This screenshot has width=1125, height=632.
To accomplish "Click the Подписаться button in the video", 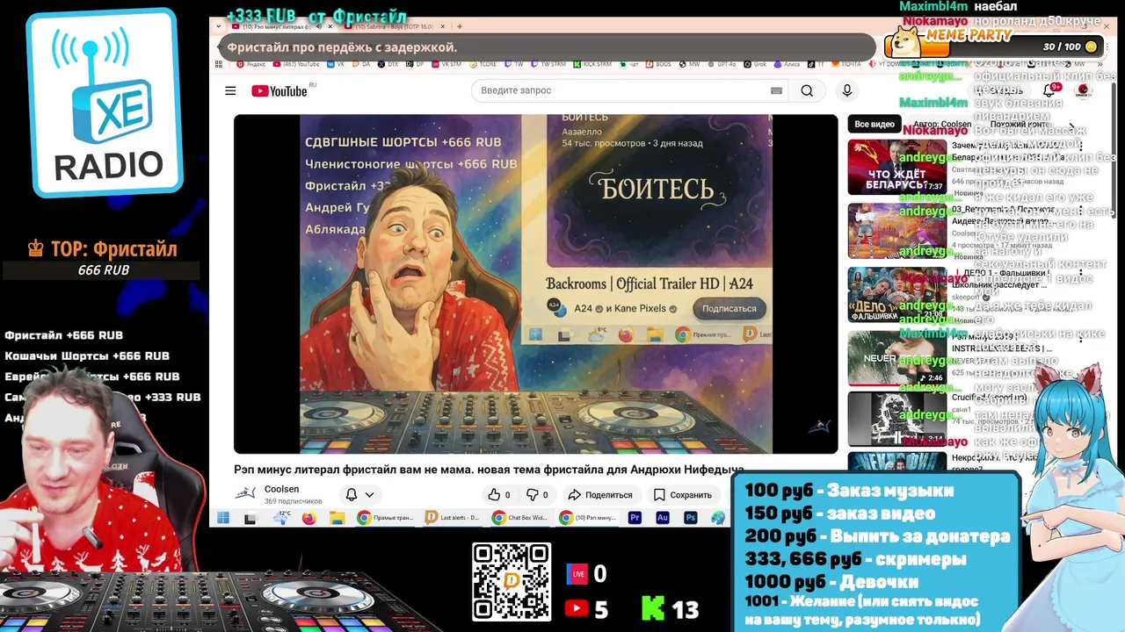I will point(729,308).
